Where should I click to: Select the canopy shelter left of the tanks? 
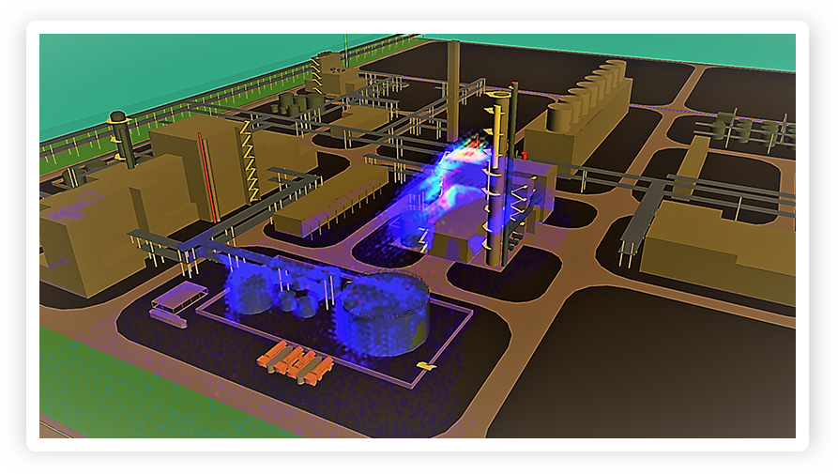pos(178,295)
